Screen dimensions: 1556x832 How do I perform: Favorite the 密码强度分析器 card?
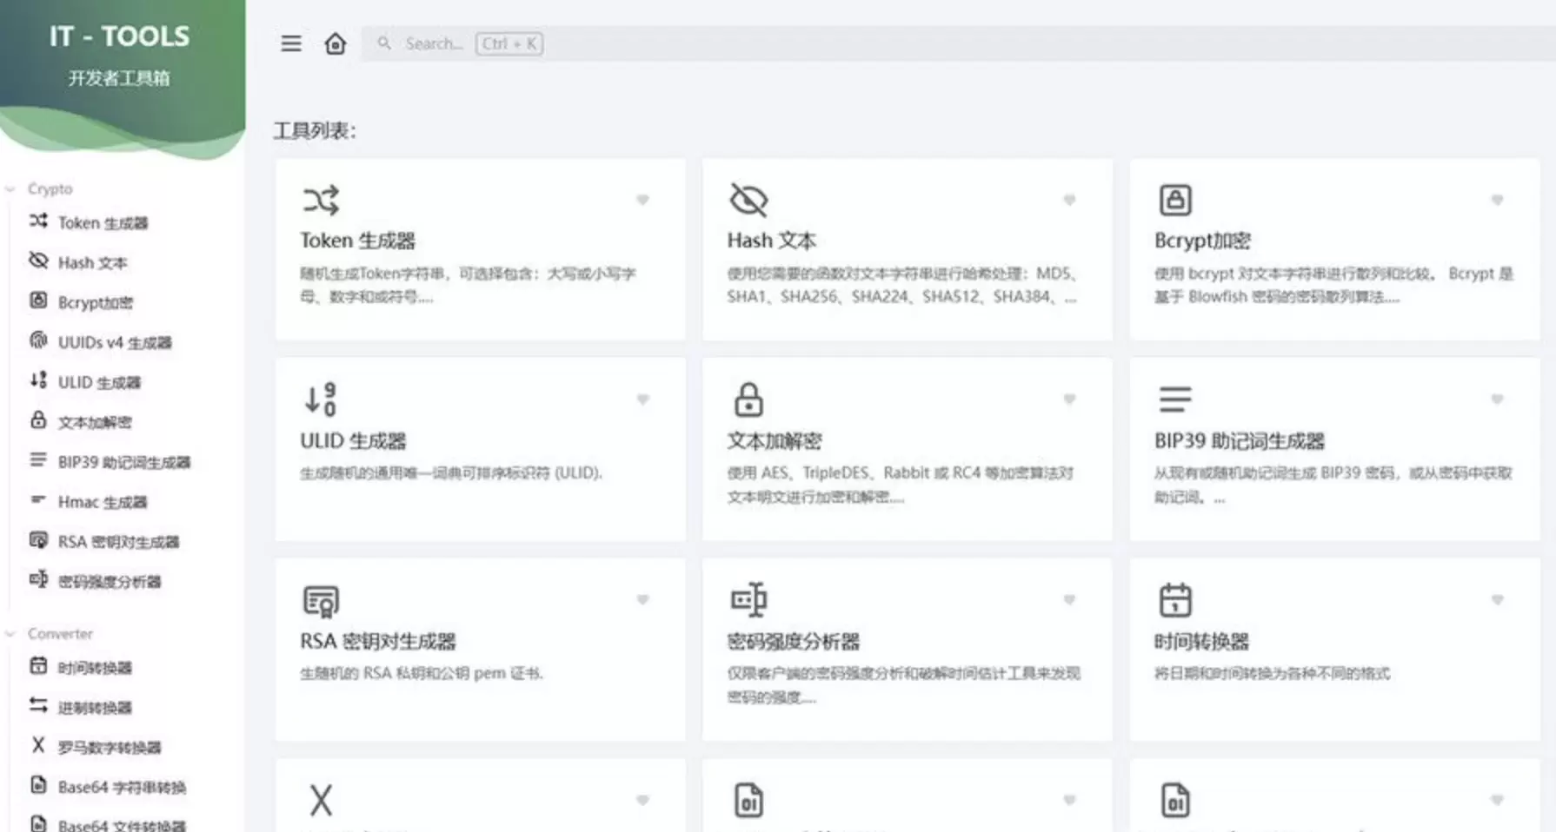(1069, 600)
